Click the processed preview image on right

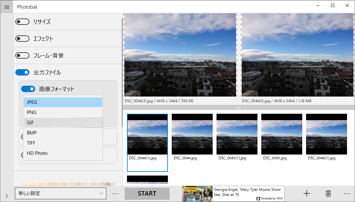tap(297, 55)
